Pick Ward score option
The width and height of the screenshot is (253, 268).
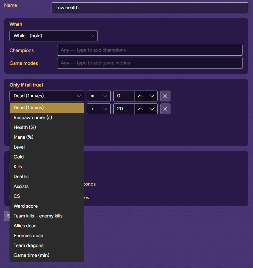click(47, 206)
